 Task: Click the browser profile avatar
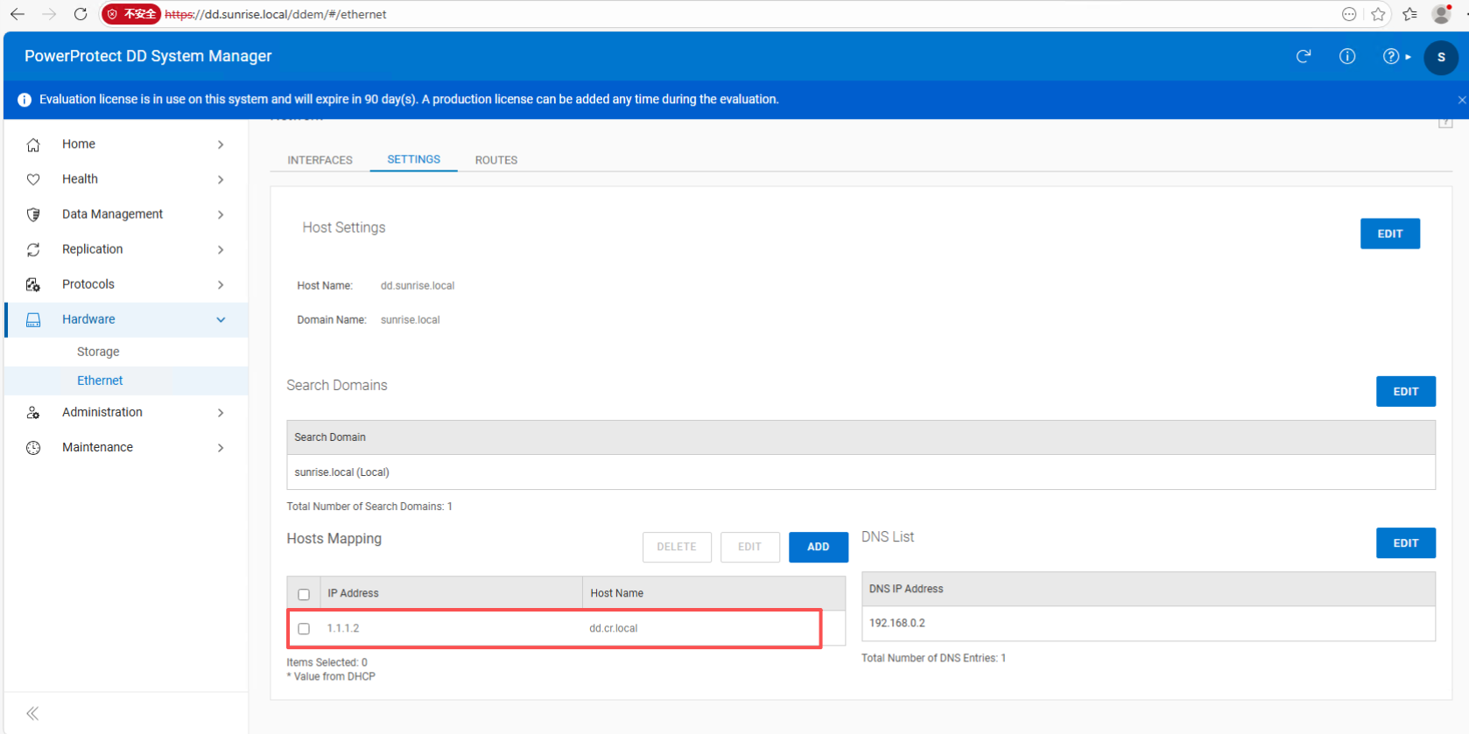click(x=1441, y=14)
